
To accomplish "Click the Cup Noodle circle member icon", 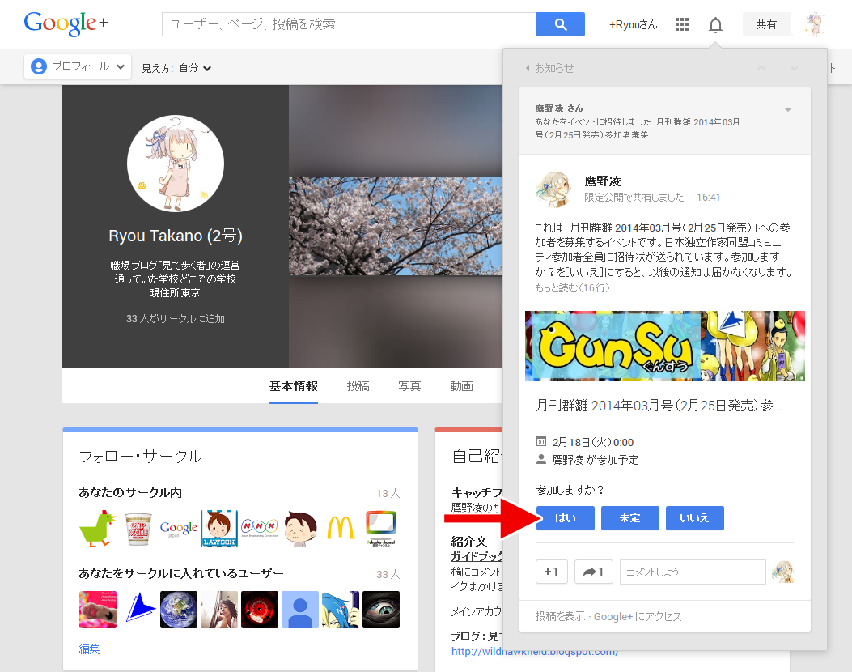I will point(138,529).
